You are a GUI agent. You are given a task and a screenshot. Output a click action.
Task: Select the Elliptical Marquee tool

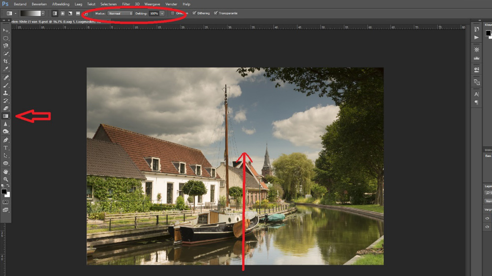(5, 38)
